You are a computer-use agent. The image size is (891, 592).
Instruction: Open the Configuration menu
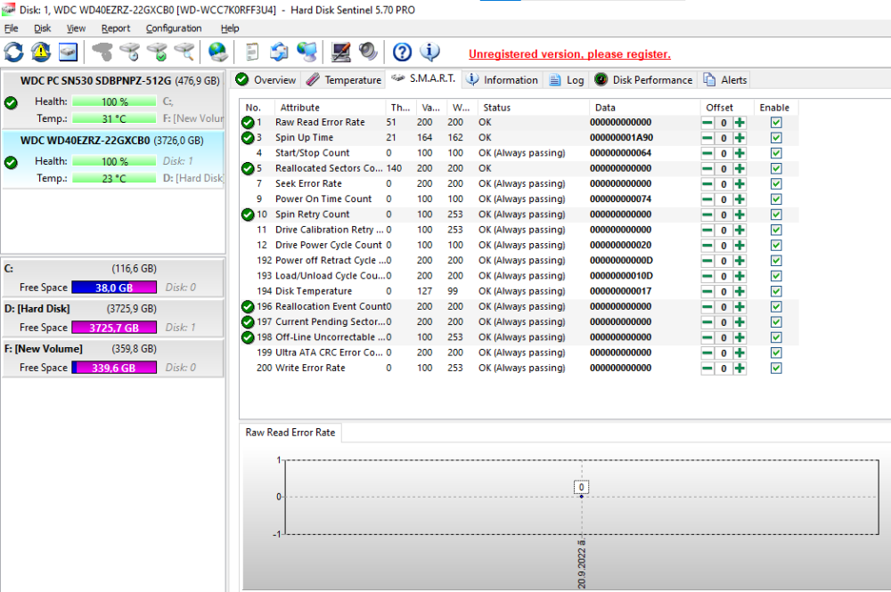174,28
